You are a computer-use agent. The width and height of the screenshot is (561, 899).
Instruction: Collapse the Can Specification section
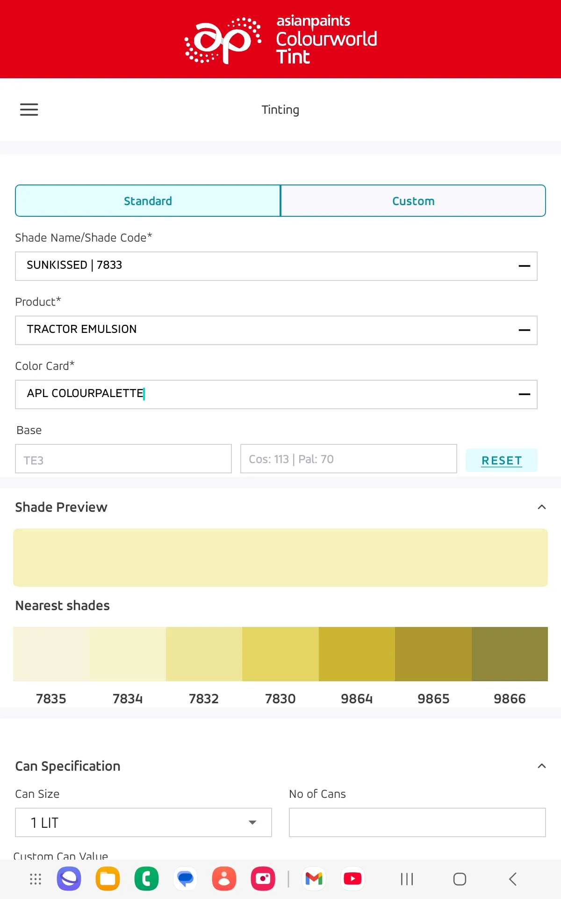542,766
